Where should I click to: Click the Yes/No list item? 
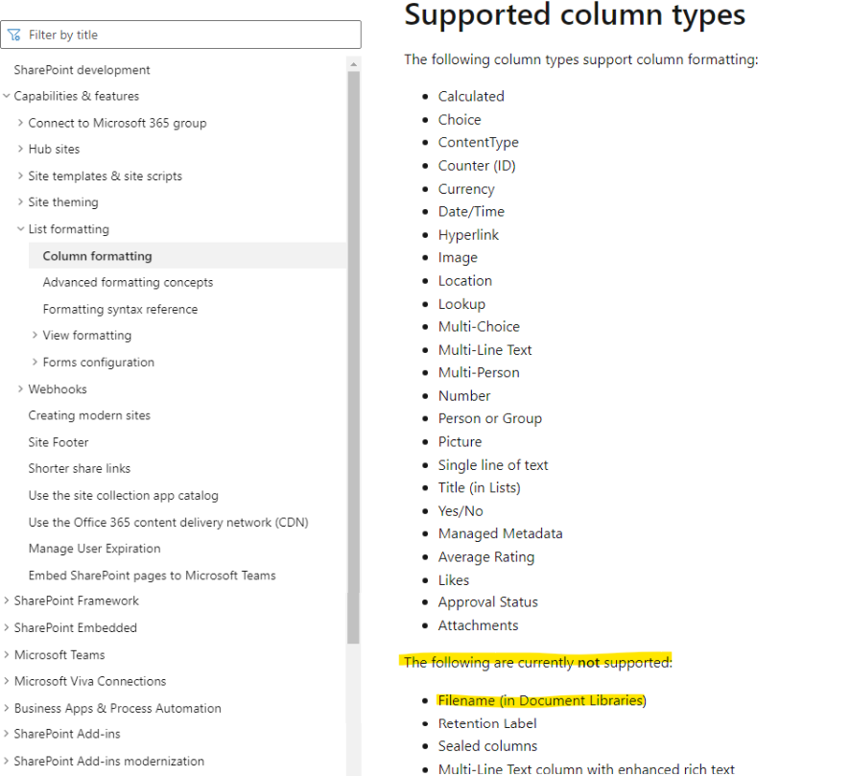pyautogui.click(x=460, y=511)
